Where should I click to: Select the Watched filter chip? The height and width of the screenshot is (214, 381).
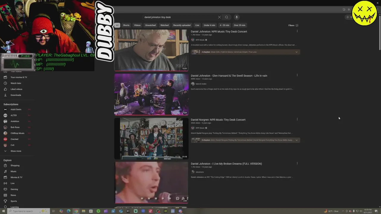[x=165, y=25]
